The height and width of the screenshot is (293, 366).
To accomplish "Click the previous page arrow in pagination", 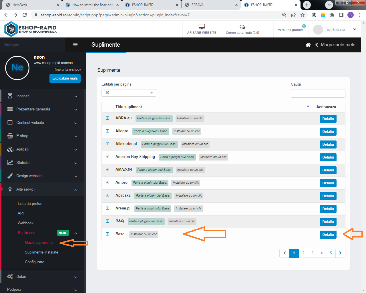I will [285, 253].
